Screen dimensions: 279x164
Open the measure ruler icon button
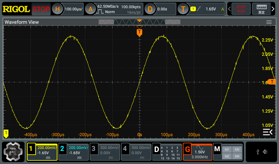[x=261, y=9]
